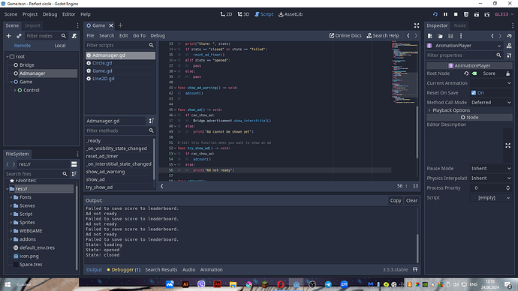Collapse the root node in scene tree
This screenshot has width=518, height=291.
[x=8, y=57]
